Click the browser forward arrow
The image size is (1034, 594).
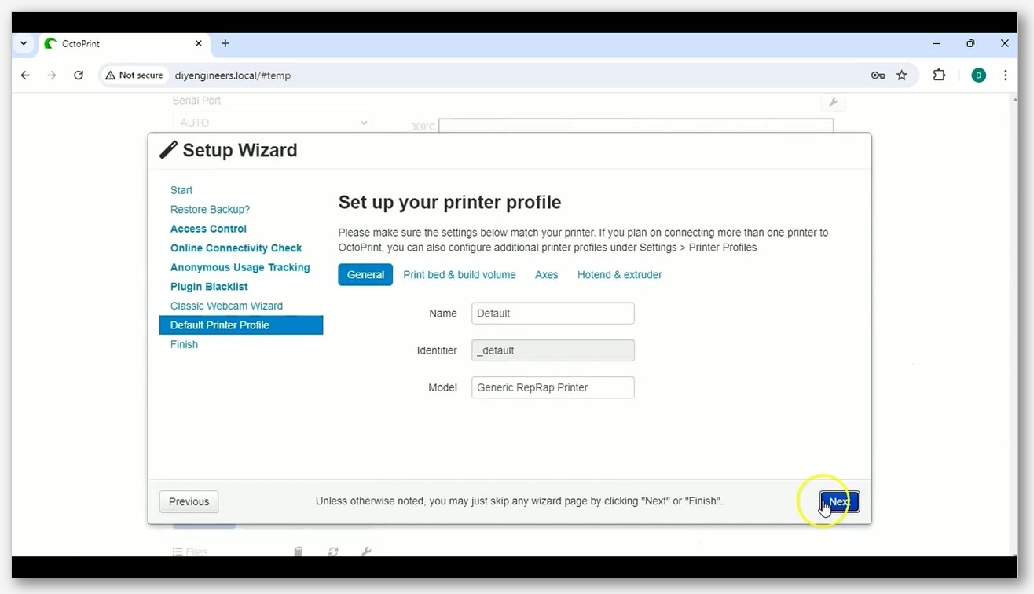coord(52,75)
